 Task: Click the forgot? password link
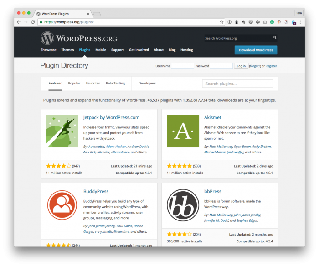point(255,66)
